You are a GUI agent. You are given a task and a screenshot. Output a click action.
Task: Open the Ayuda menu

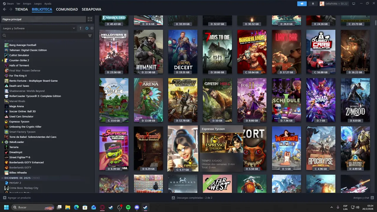tap(48, 4)
